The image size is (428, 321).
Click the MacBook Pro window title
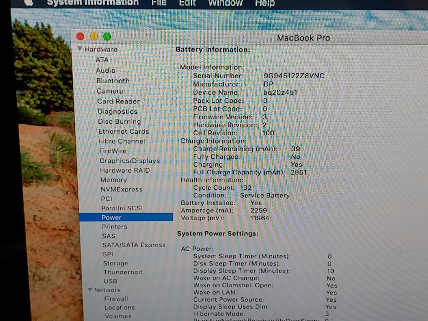pos(303,38)
